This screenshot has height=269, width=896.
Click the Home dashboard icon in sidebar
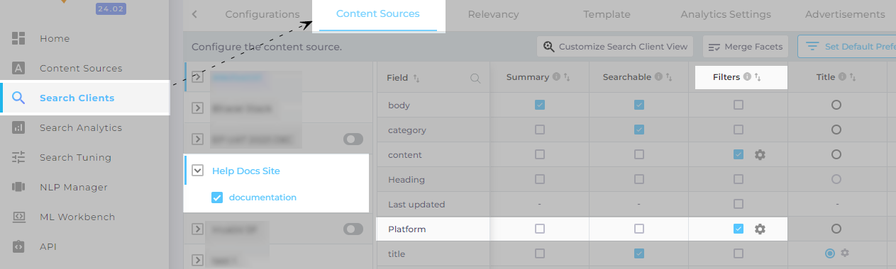coord(18,38)
